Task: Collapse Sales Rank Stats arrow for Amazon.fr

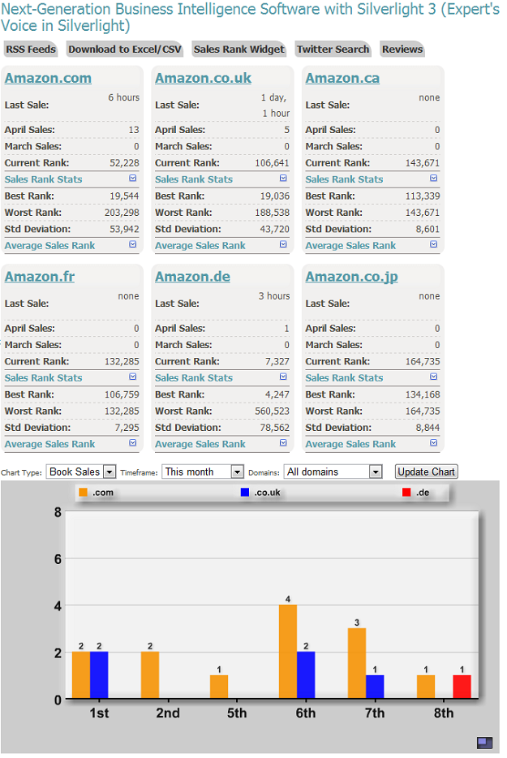Action: click(x=133, y=377)
